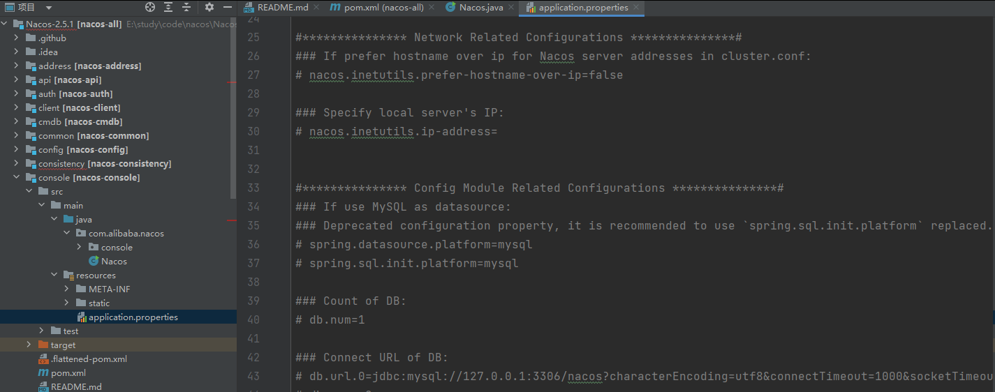Expand the .idea folder

click(x=16, y=52)
